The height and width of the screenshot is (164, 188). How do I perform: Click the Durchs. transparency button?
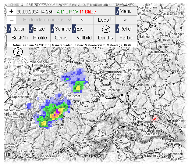tap(105, 38)
